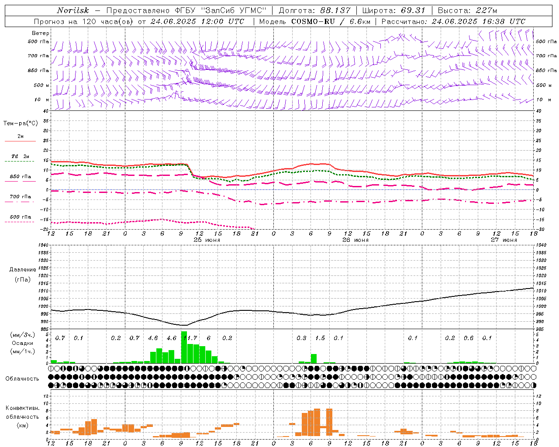Click the longitude value 88.137
This screenshot has width=559, height=447.
tap(335, 10)
